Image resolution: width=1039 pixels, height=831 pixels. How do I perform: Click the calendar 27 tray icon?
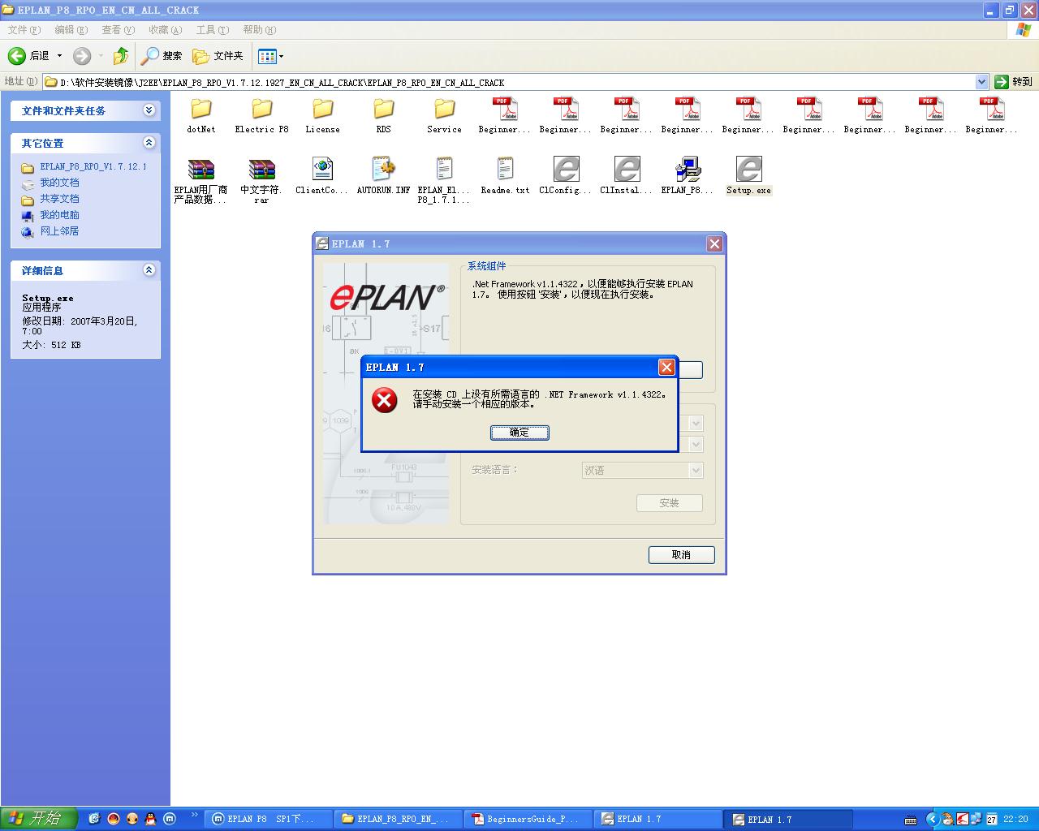991,819
